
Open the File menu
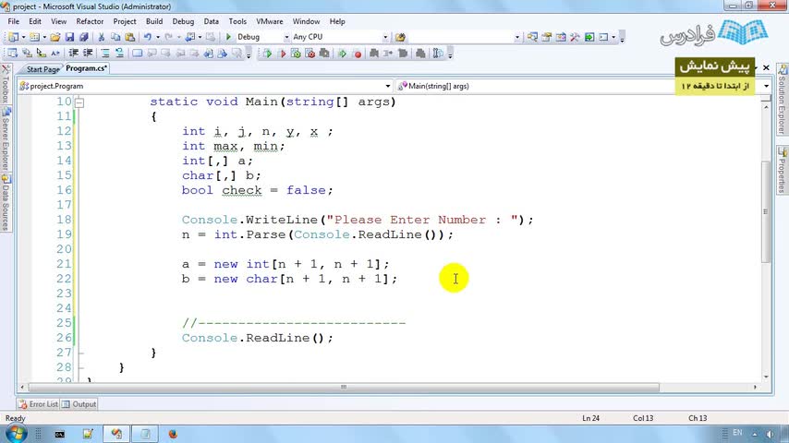point(14,21)
